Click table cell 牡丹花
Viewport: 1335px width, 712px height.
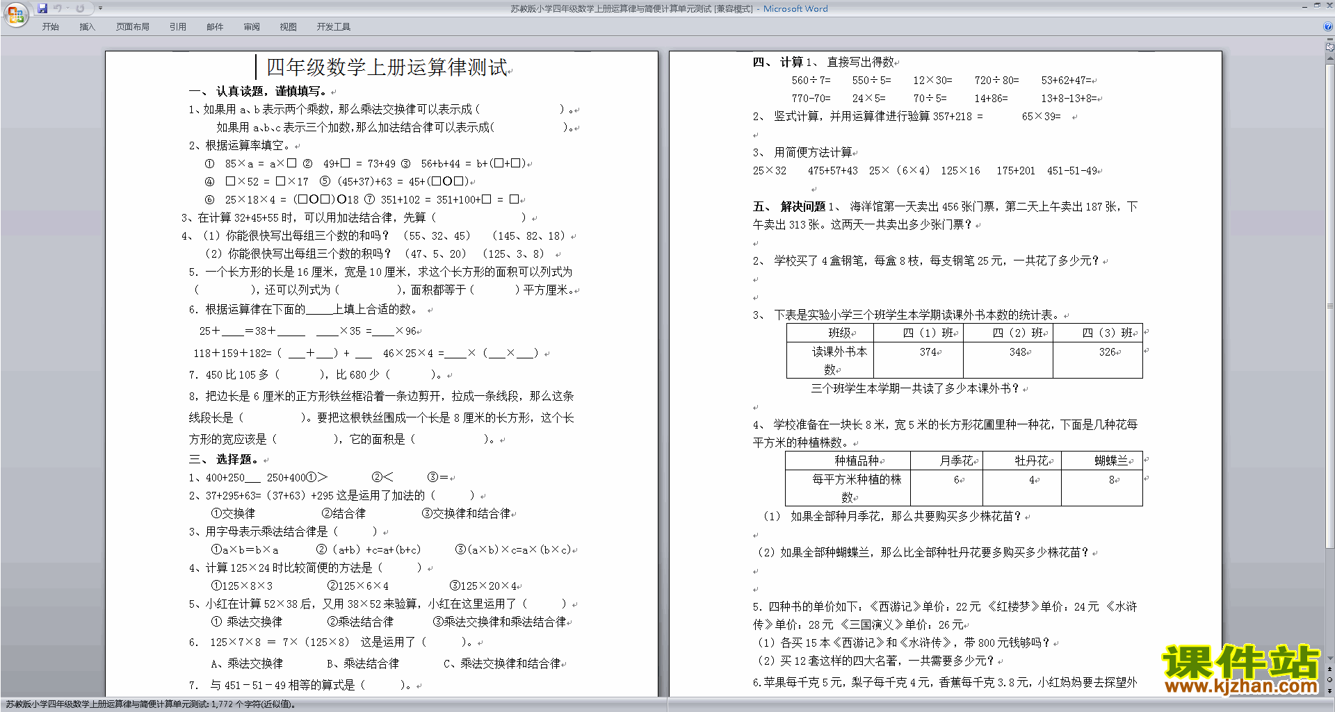(x=1021, y=461)
